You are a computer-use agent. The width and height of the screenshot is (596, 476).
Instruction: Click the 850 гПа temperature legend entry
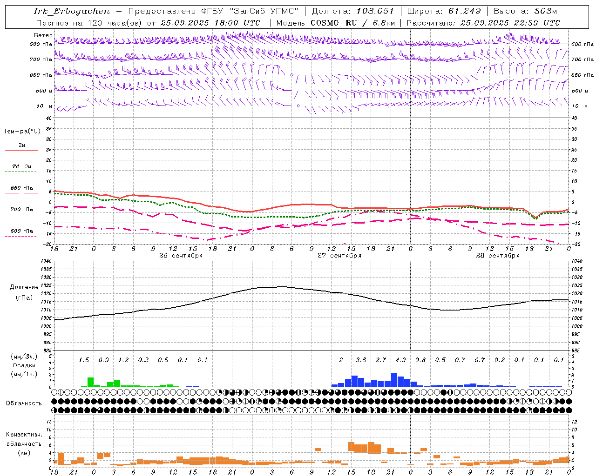click(x=22, y=188)
